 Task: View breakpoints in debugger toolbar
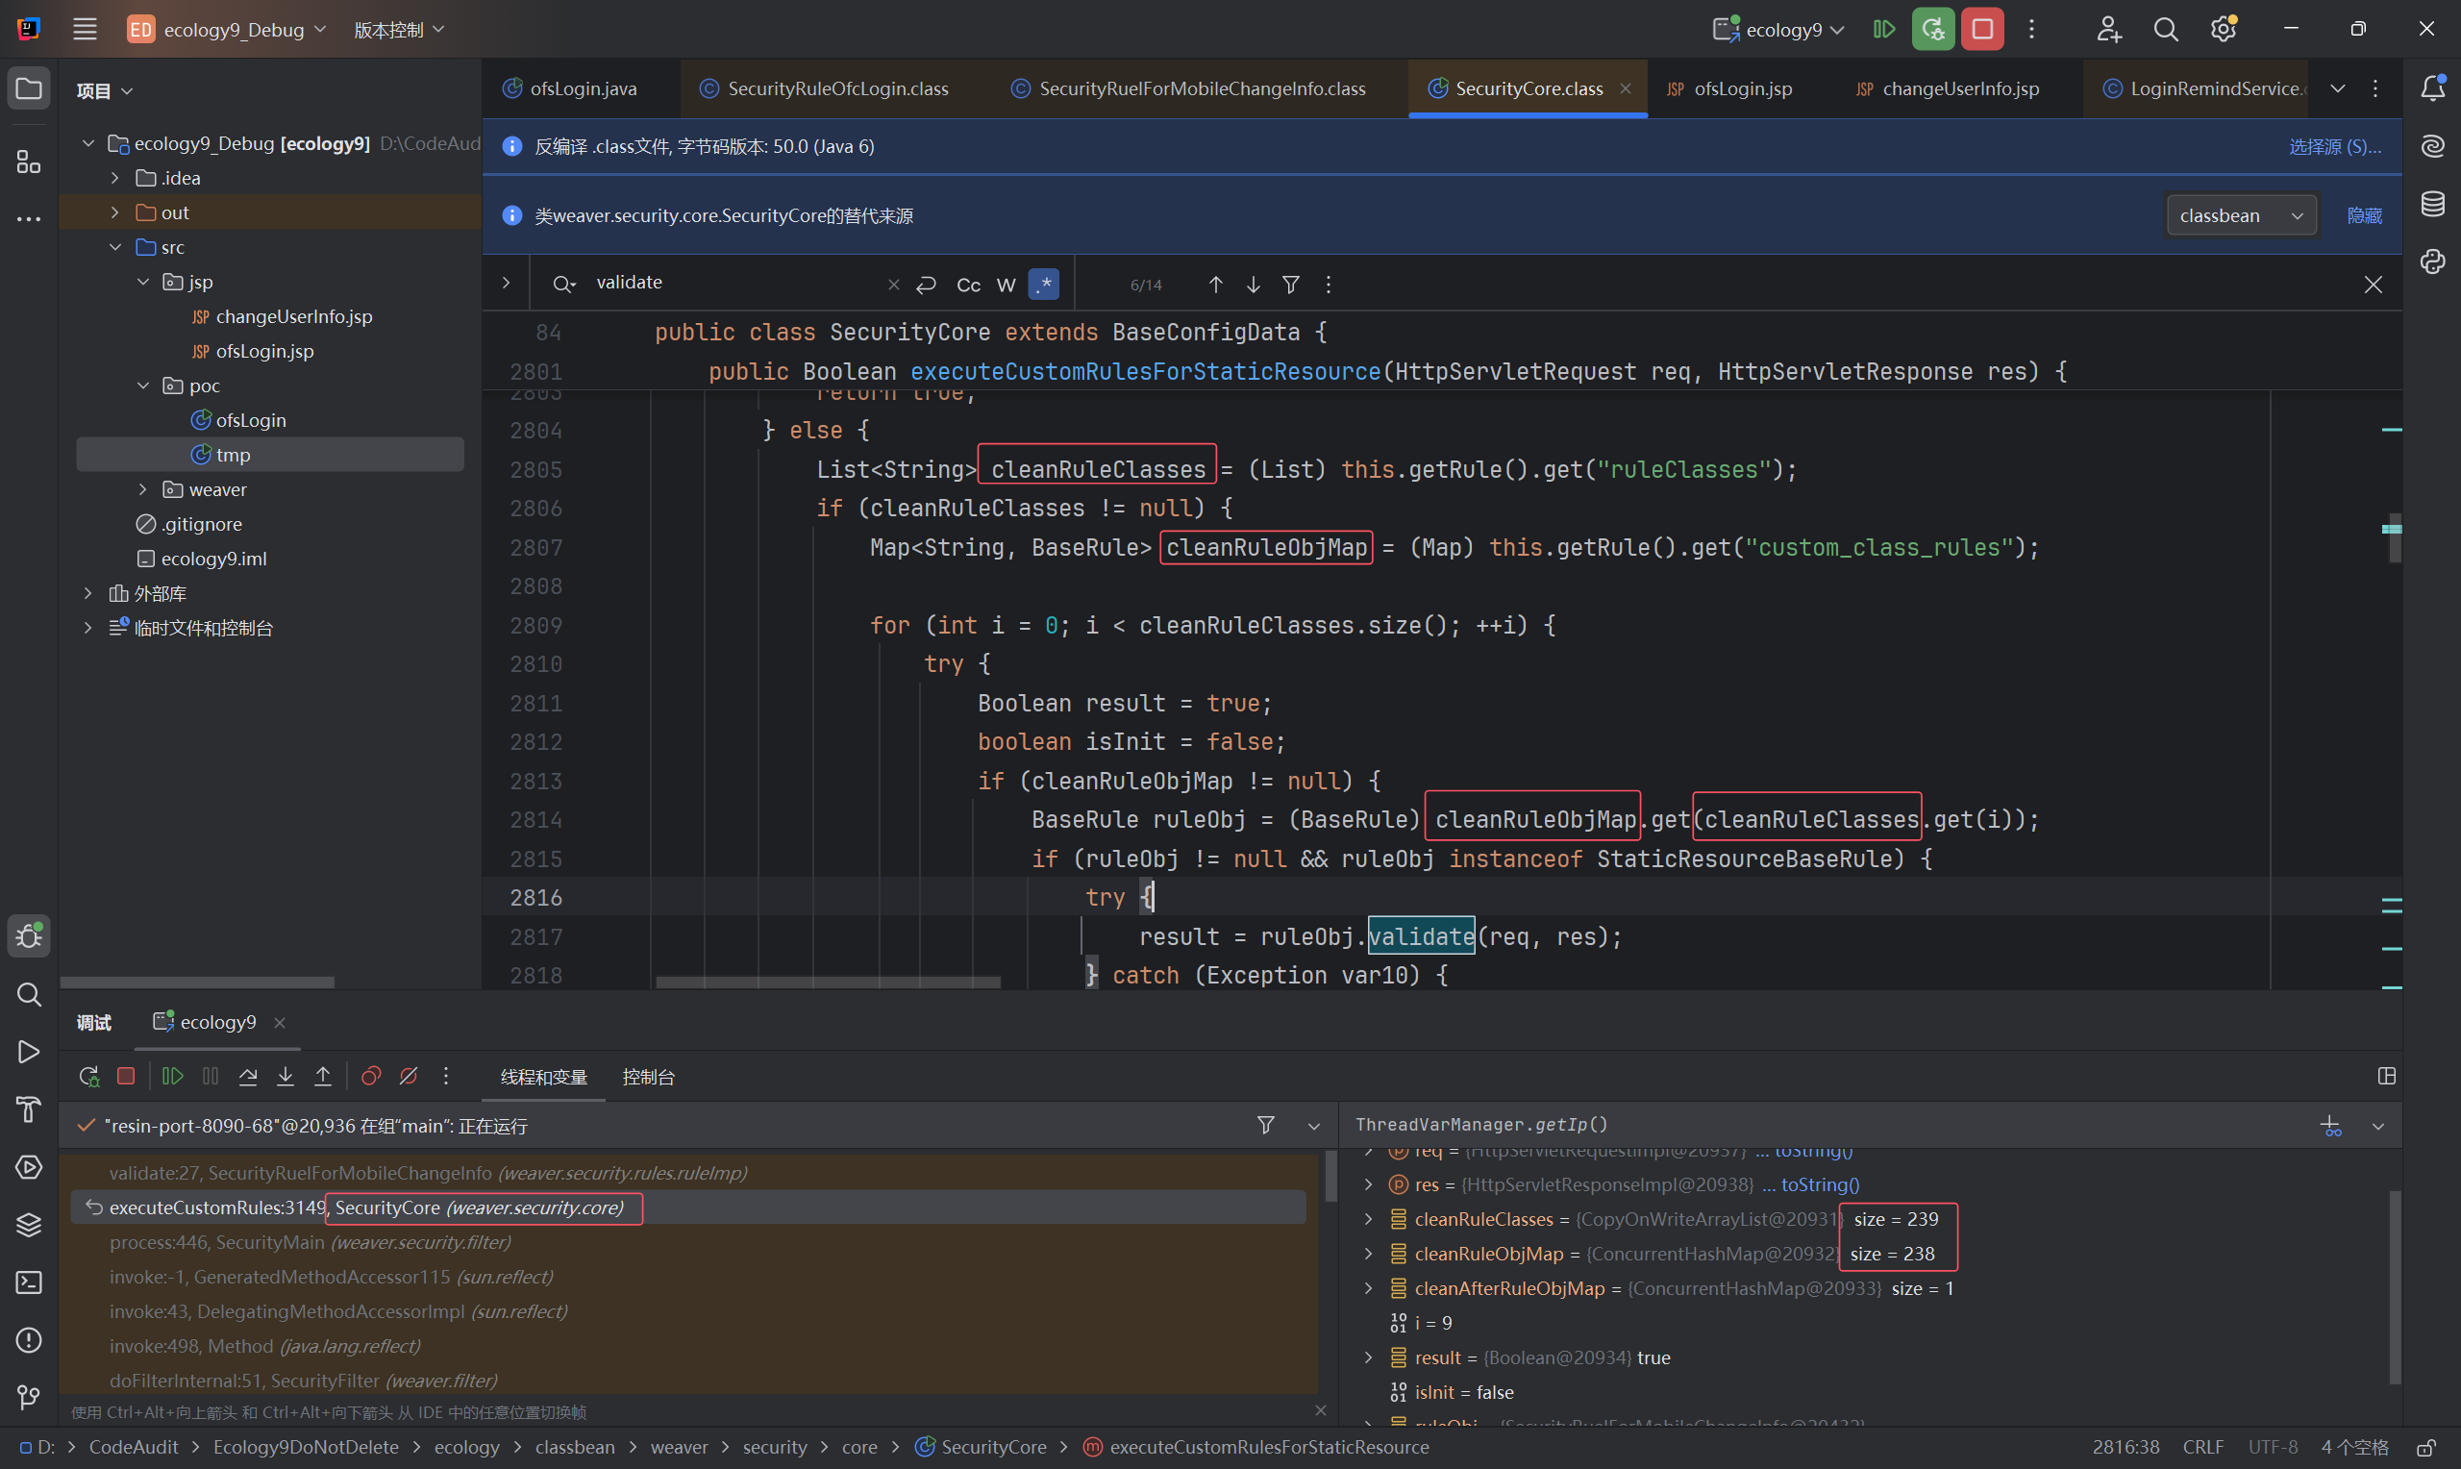point(371,1076)
